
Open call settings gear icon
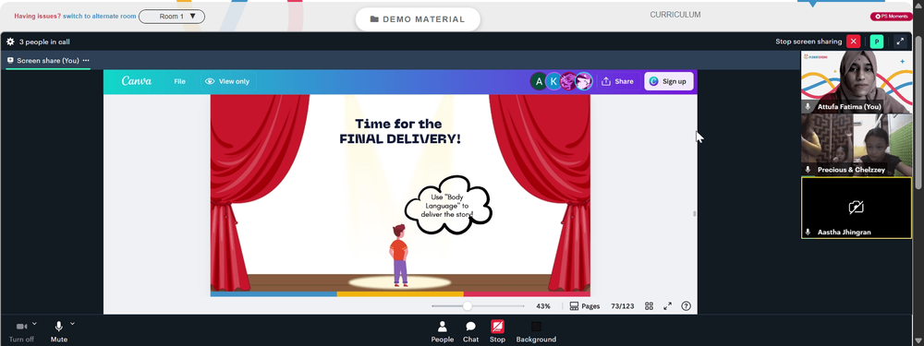coord(10,42)
